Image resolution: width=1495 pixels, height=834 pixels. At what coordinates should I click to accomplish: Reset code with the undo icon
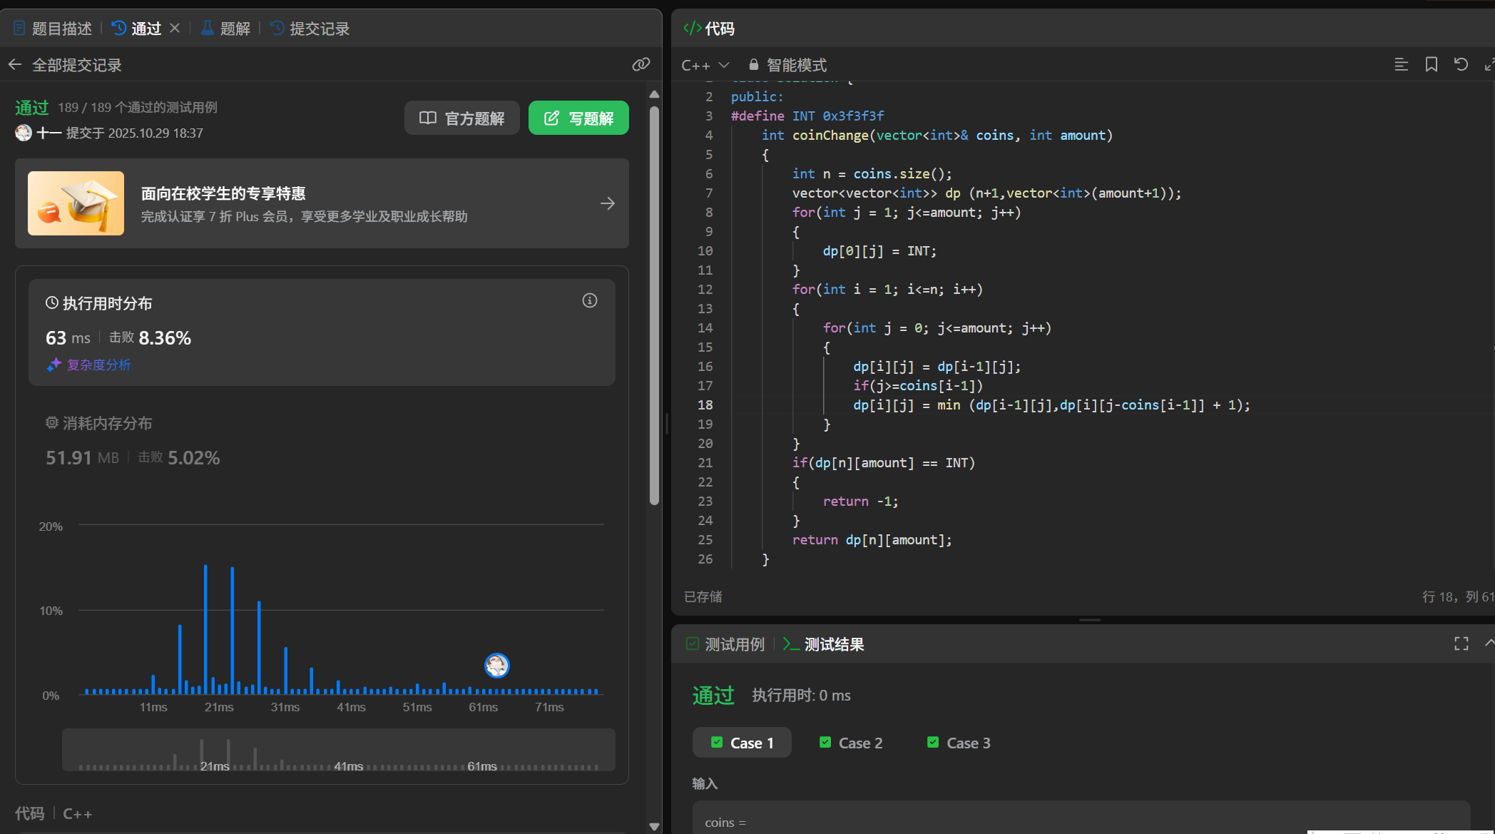1461,65
